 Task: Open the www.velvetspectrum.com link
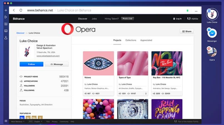[48, 56]
